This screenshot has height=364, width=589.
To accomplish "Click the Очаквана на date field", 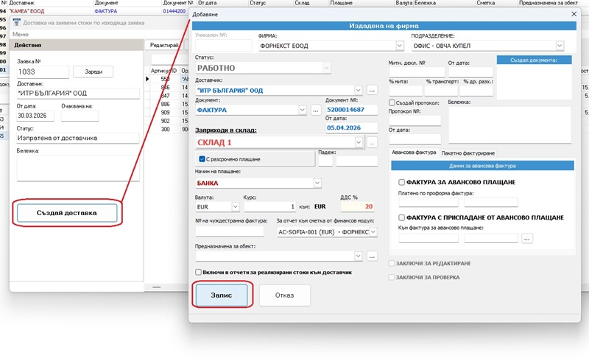I will pos(80,116).
